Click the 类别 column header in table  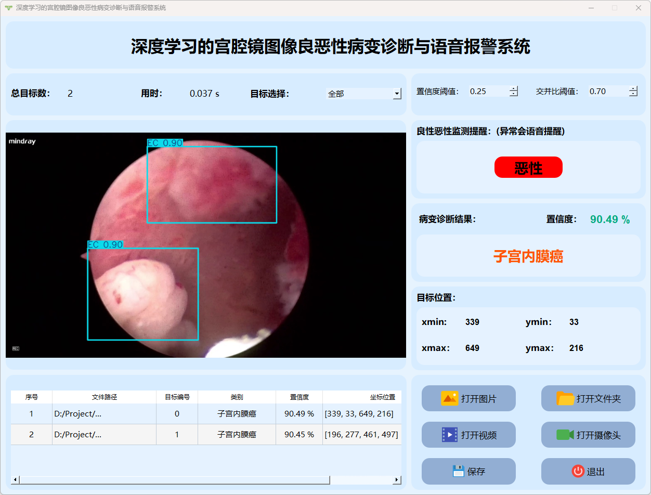pyautogui.click(x=237, y=397)
